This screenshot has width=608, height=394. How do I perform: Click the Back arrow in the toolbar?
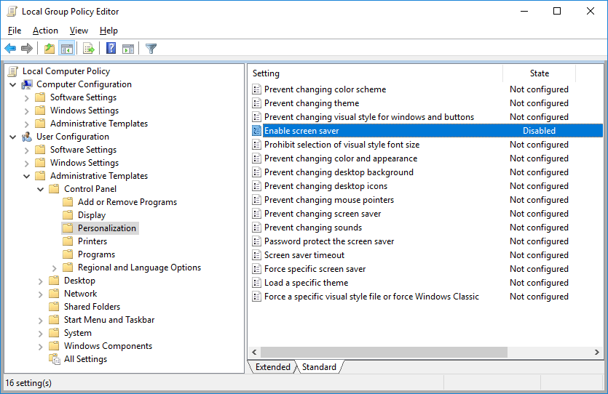(x=10, y=49)
